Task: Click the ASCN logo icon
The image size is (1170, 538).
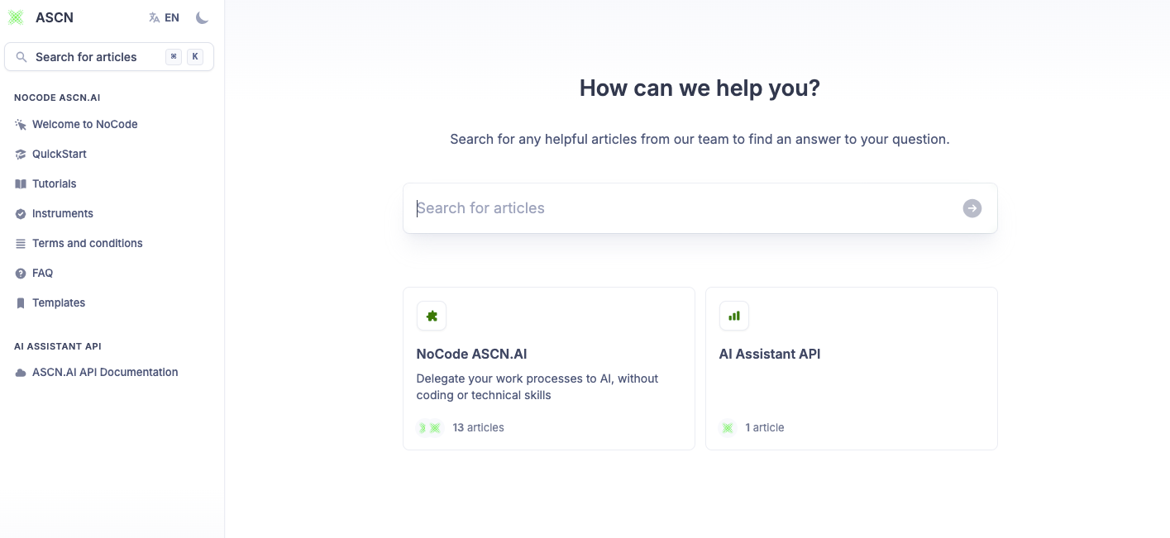Action: [x=16, y=17]
